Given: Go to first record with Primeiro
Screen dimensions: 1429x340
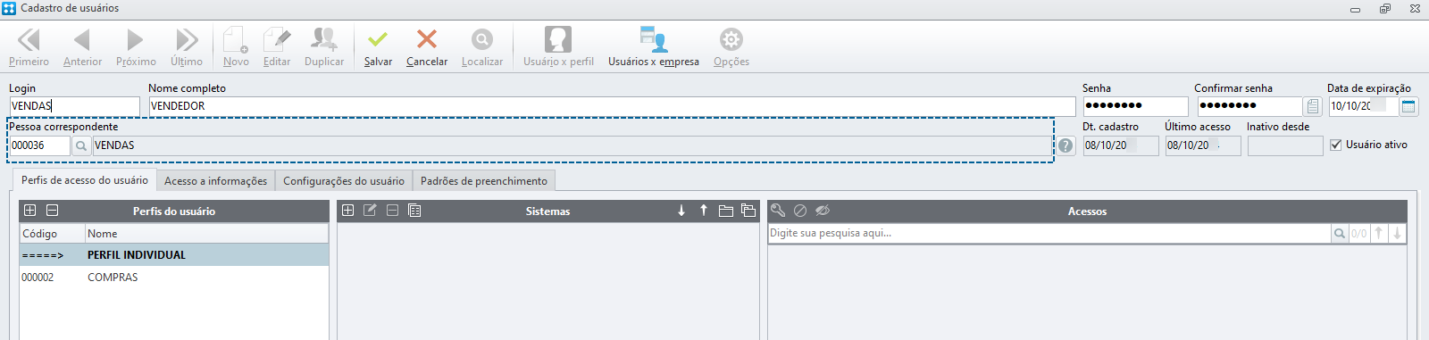Looking at the screenshot, I should point(29,47).
